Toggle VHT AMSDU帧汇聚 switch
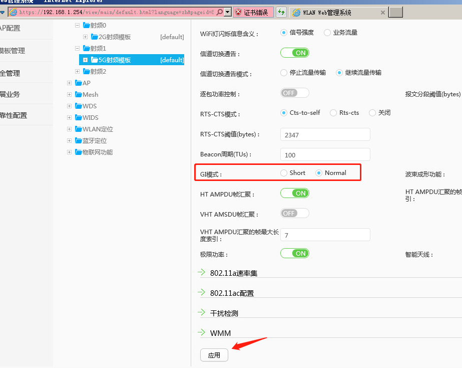Viewport: 462px width, 368px height. pyautogui.click(x=295, y=214)
